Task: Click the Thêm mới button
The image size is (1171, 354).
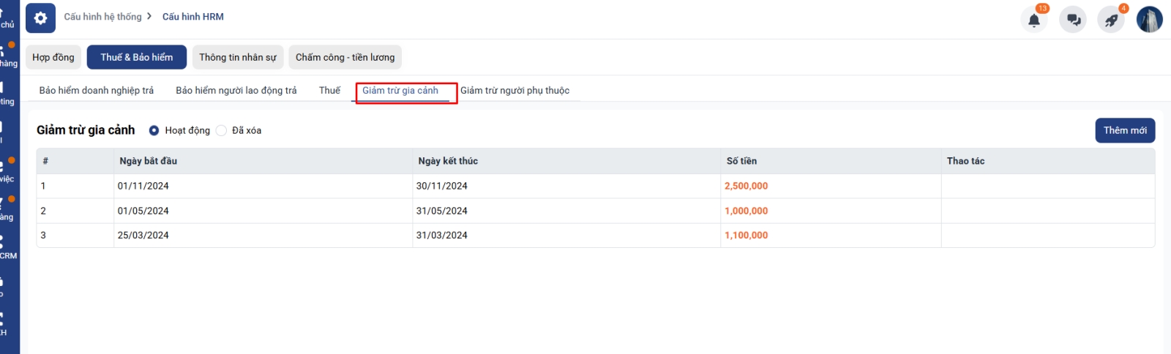Action: click(1125, 130)
